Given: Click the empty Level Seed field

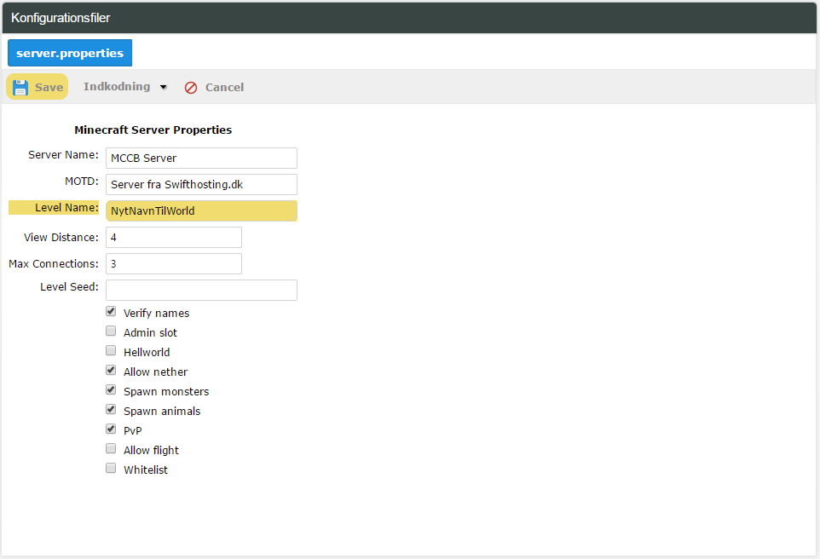Looking at the screenshot, I should tap(201, 291).
